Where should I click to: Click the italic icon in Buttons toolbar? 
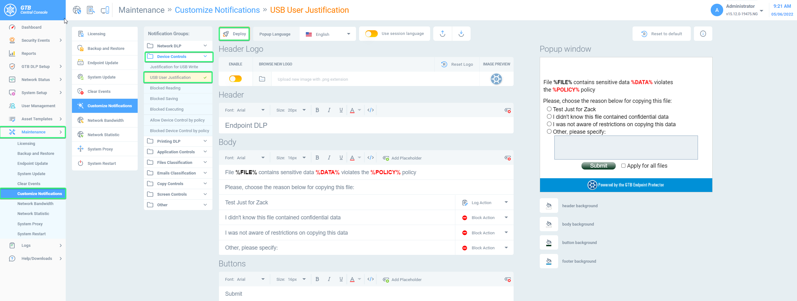click(x=329, y=279)
